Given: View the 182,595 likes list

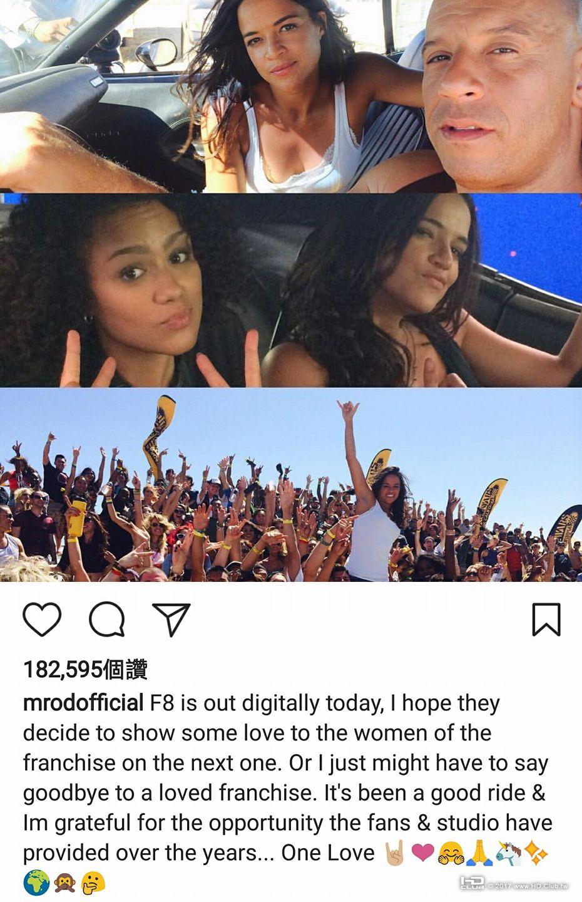Looking at the screenshot, I should coord(85,670).
